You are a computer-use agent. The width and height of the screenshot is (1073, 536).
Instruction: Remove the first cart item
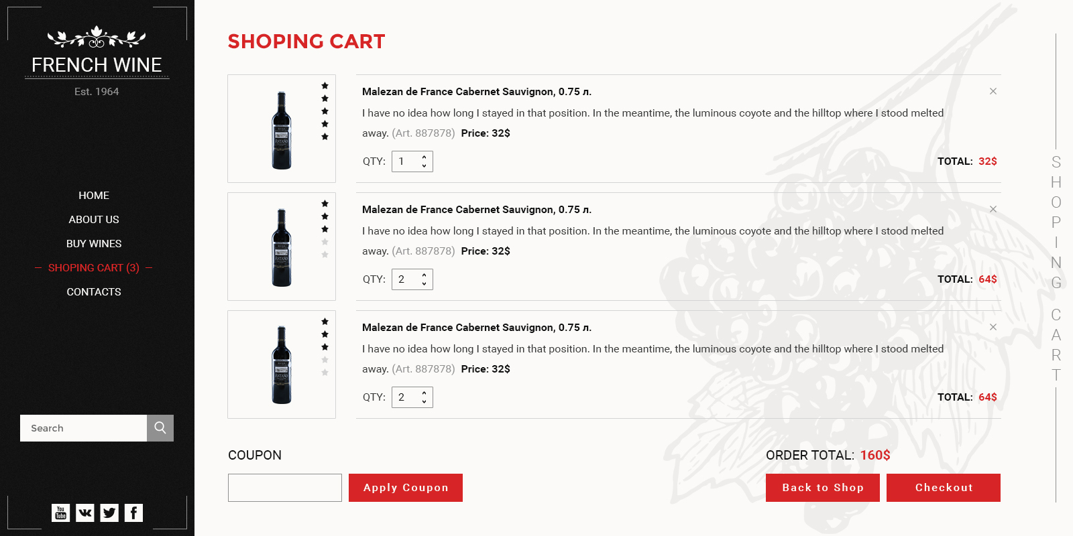coord(993,91)
